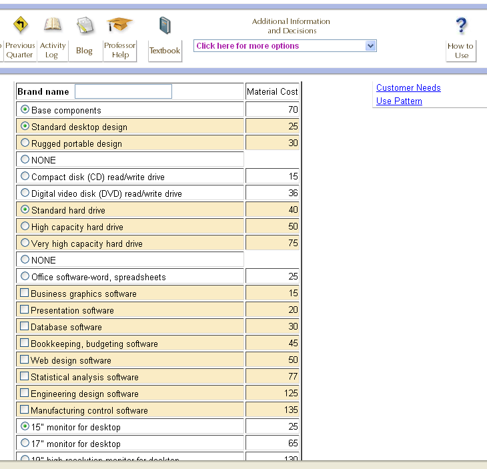
Task: Check the Manufacturing control software checkbox
Action: pos(24,410)
